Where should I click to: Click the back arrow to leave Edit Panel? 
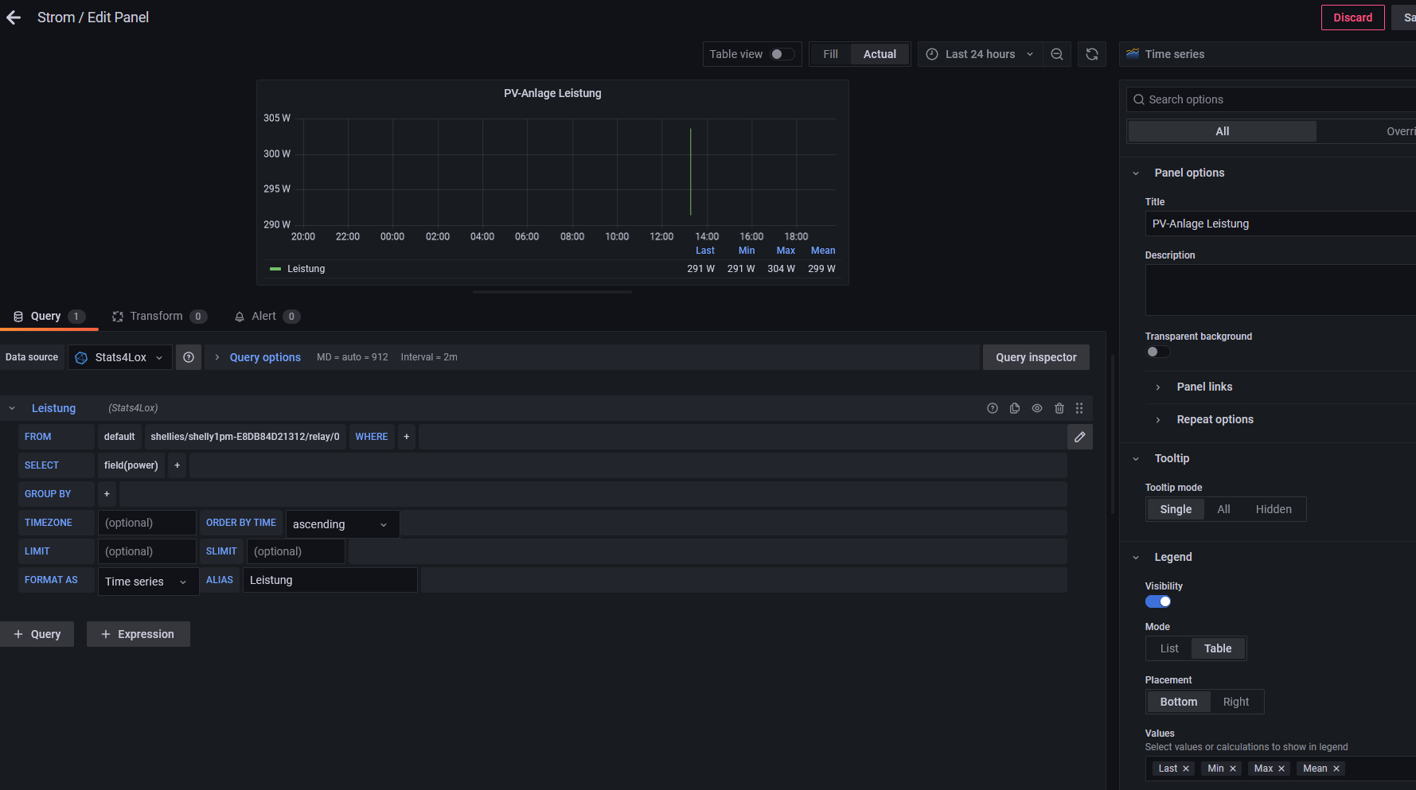click(14, 18)
